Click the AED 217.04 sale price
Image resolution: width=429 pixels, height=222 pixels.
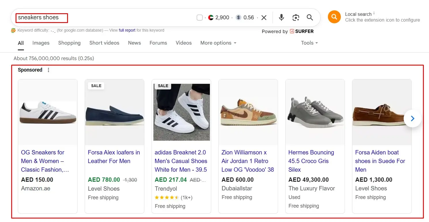pos(171,180)
